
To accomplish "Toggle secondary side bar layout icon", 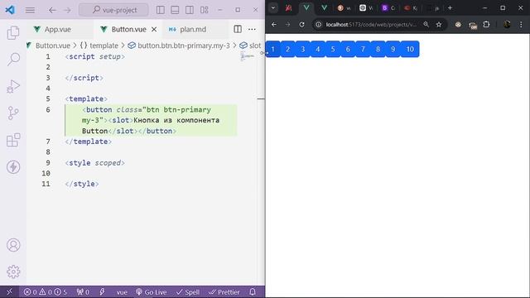I will tap(190, 10).
